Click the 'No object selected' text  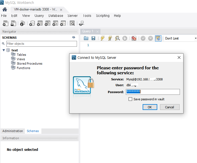(x=22, y=149)
